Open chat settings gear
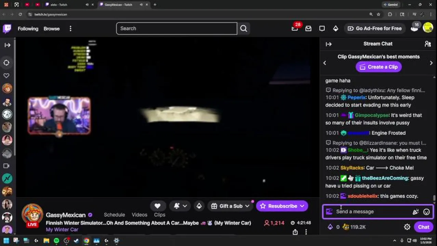 pos(407,227)
